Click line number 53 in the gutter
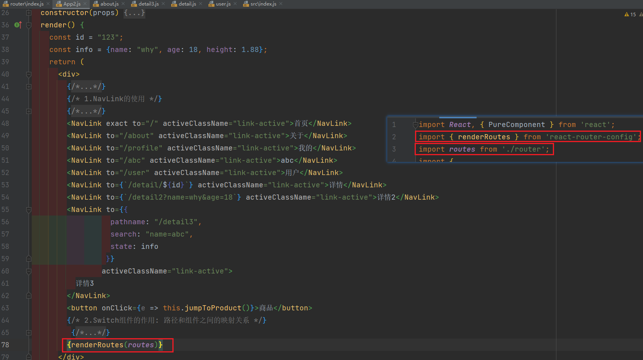643x360 pixels. [5, 185]
